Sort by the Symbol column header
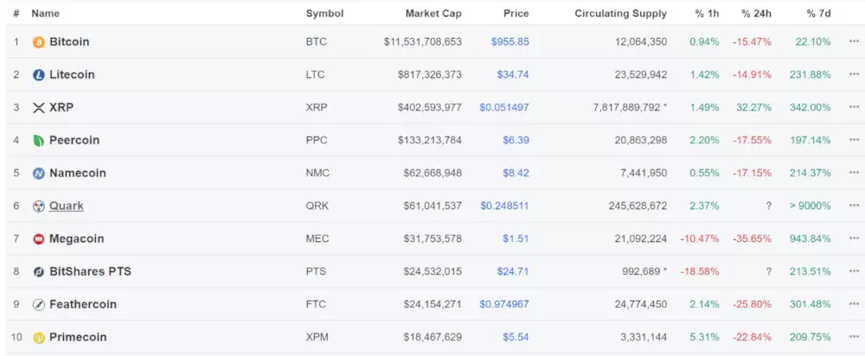This screenshot has height=356, width=865. [325, 13]
